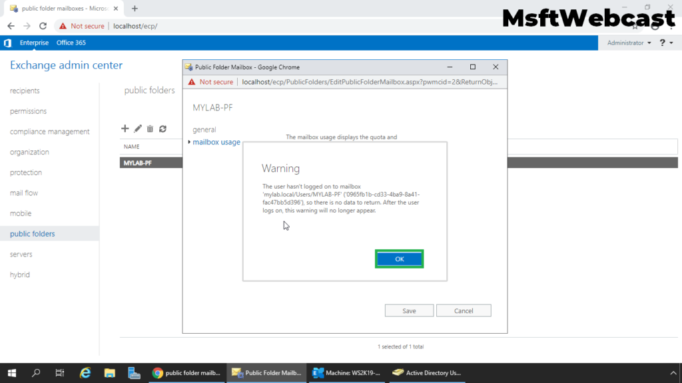Click Save in Public Folder Mailbox window
The width and height of the screenshot is (682, 383).
tap(409, 311)
